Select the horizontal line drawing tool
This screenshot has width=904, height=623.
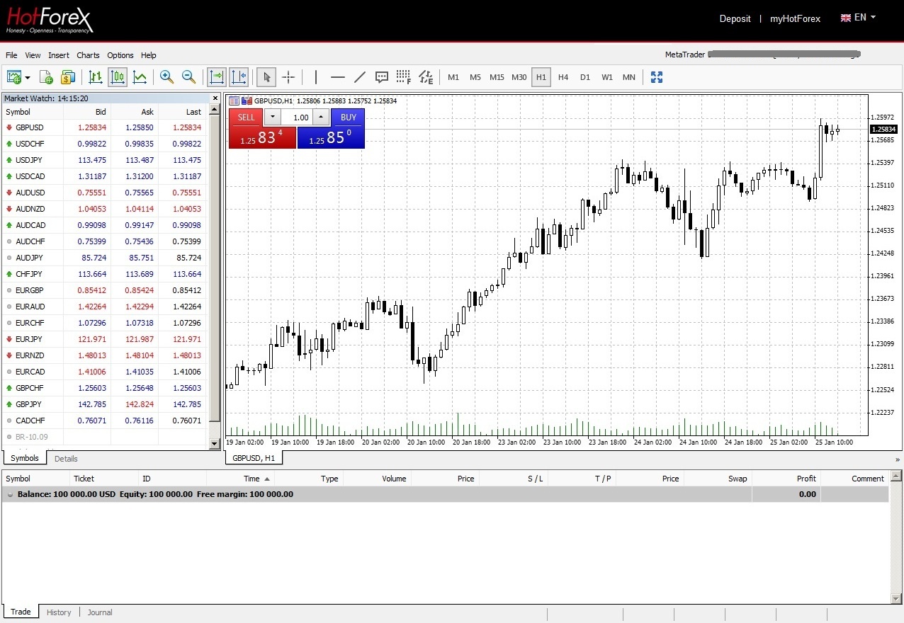click(338, 77)
